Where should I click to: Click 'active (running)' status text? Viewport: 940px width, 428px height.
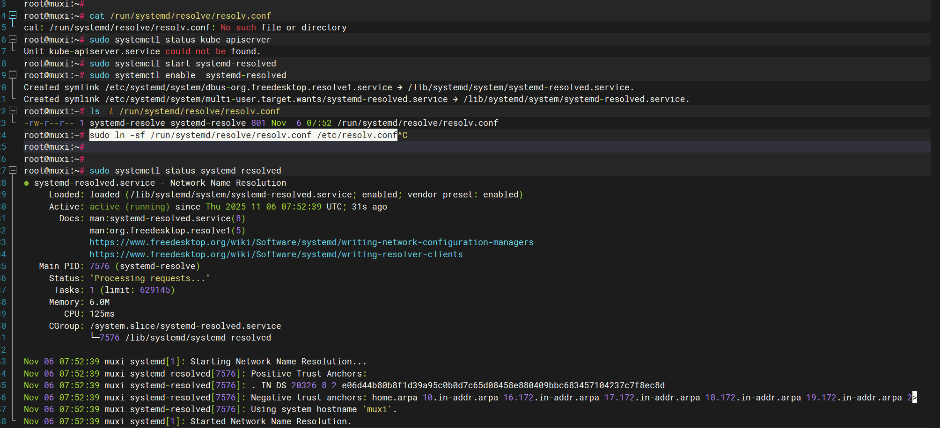pyautogui.click(x=129, y=206)
